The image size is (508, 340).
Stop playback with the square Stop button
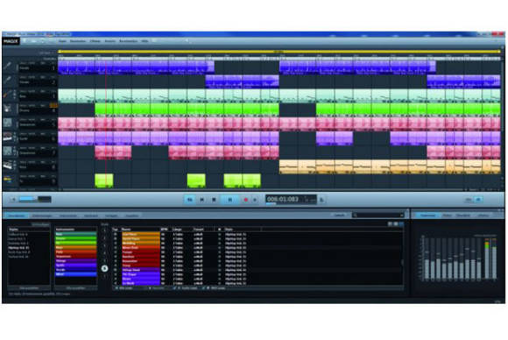coord(214,200)
